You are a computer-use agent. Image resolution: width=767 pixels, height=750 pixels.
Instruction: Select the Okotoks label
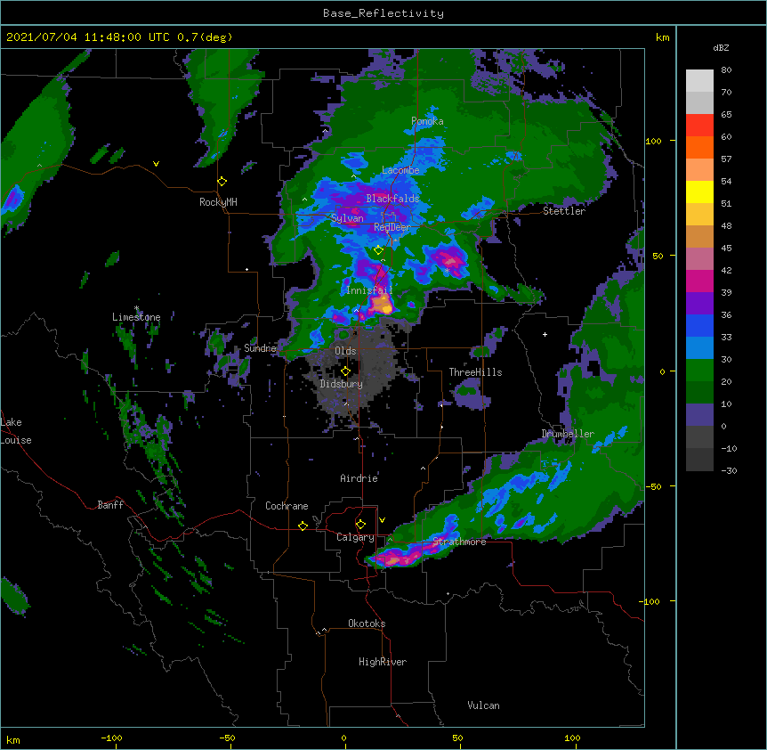(367, 624)
